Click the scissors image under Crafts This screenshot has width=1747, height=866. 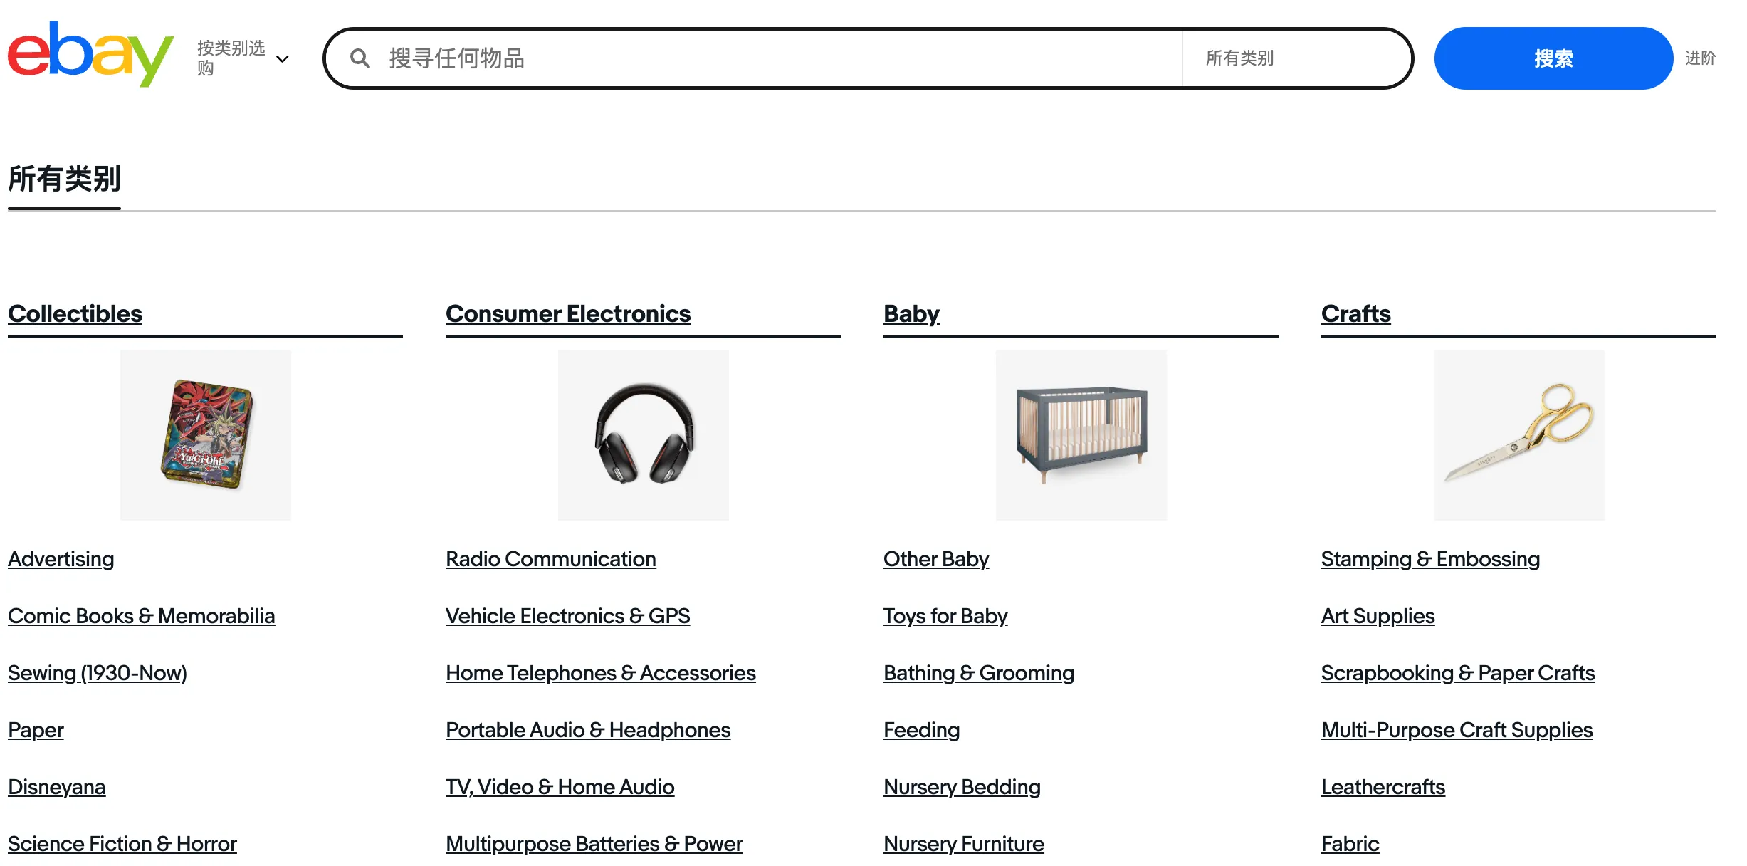1519,434
